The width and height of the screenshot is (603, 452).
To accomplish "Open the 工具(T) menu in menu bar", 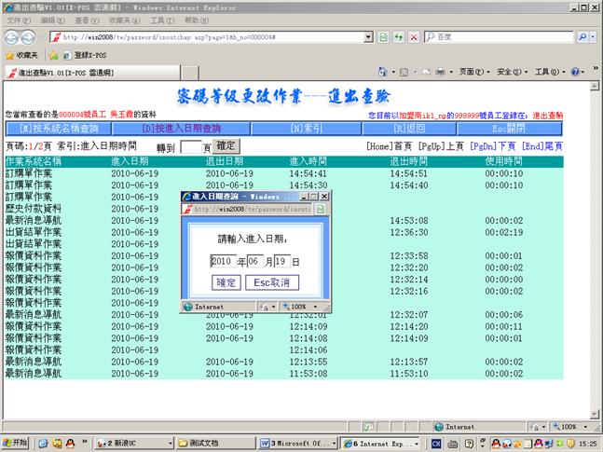I will click(x=161, y=20).
